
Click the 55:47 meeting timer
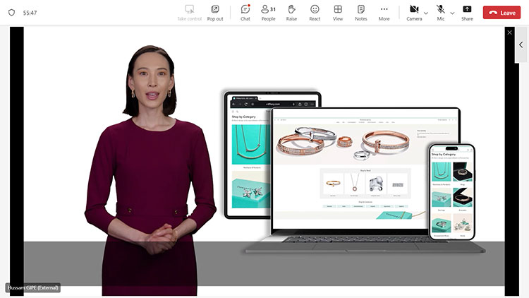[30, 13]
